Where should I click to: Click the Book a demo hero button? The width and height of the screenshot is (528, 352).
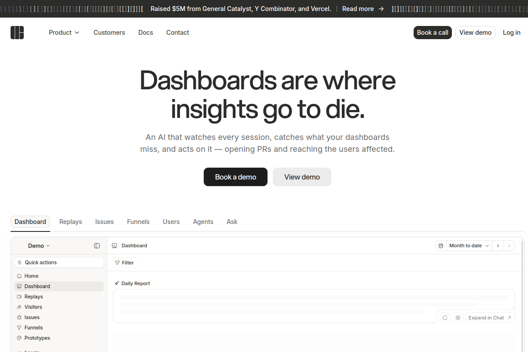coord(235,177)
